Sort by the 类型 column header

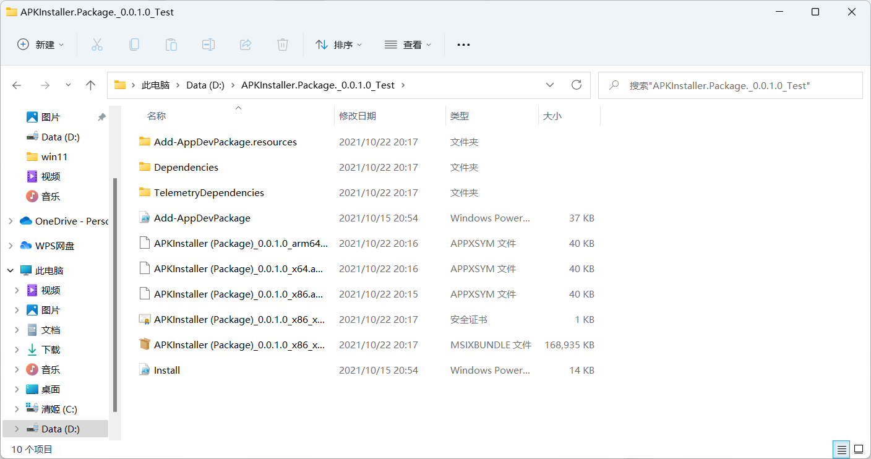tap(460, 116)
